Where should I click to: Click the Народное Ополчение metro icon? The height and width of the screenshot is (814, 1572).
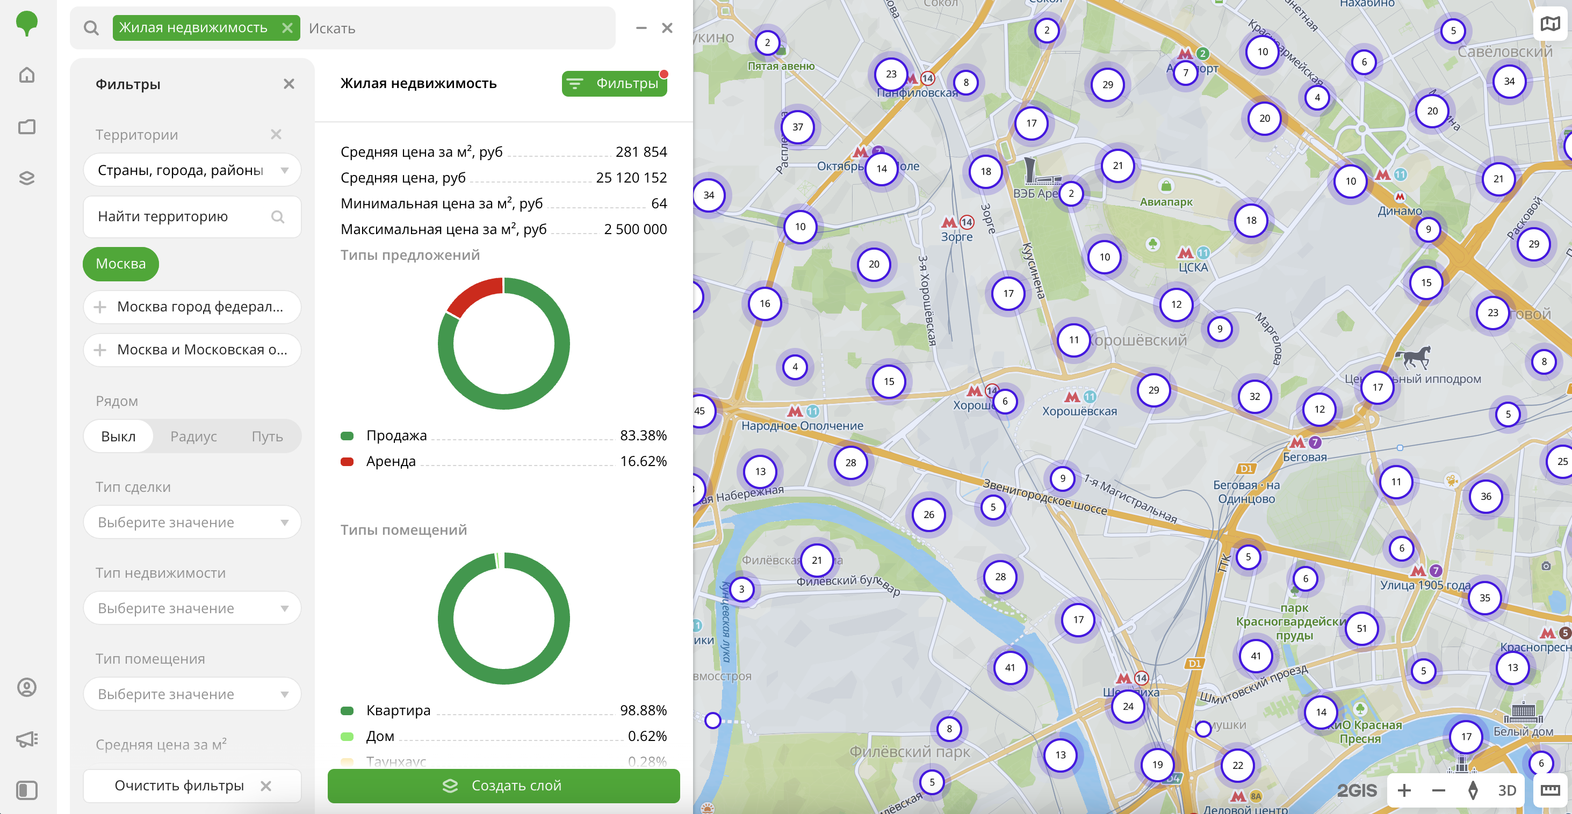click(795, 411)
